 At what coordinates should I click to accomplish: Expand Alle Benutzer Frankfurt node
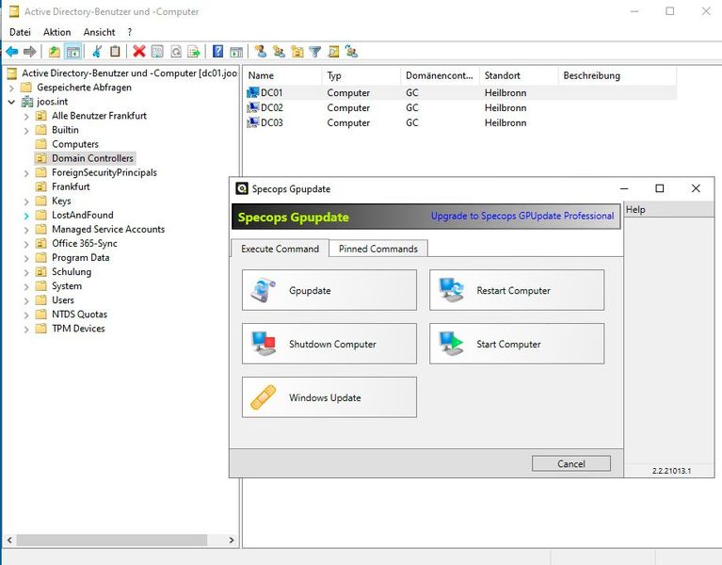[x=26, y=117]
